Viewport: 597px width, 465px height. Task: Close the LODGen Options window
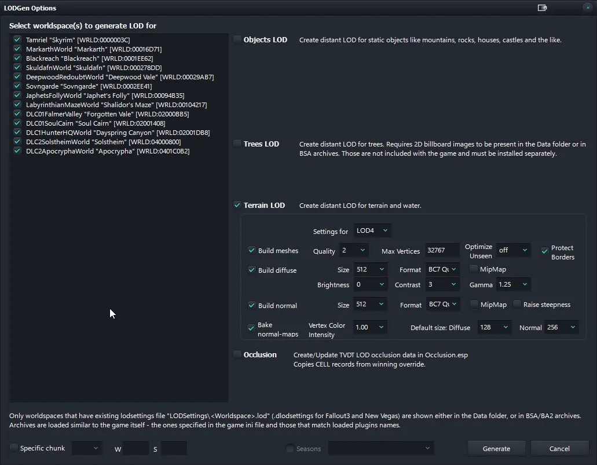click(588, 8)
